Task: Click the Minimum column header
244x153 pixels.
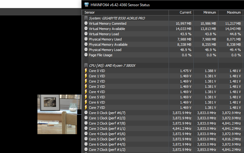Action: click(206, 12)
